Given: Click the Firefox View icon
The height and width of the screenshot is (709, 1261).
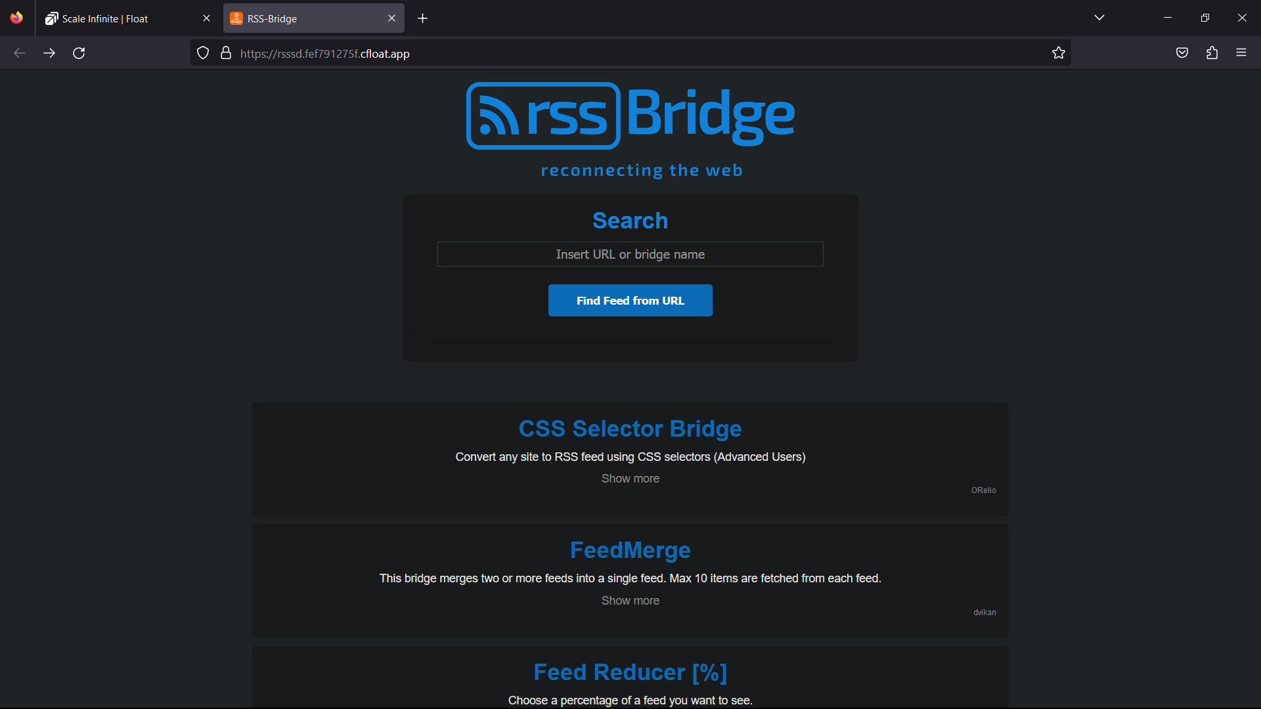Looking at the screenshot, I should point(16,18).
